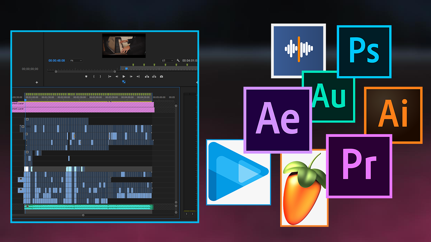
Task: Click the timeline horizontal zoom bar handle
Action: [x=83, y=215]
